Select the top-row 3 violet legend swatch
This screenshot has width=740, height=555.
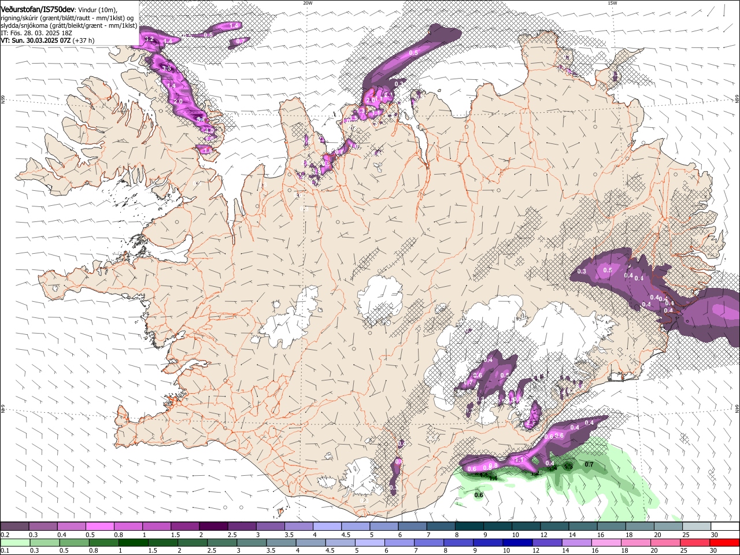click(x=270, y=526)
